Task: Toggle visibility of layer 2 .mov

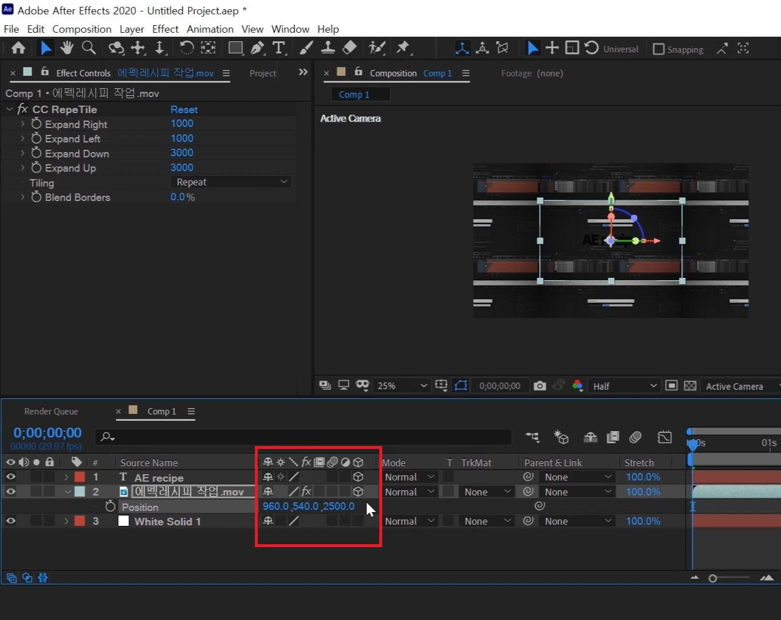Action: pos(11,492)
